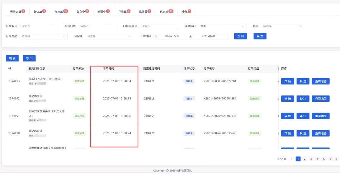Click 备注 for order 1374193
340x174 pixels.
point(303,81)
